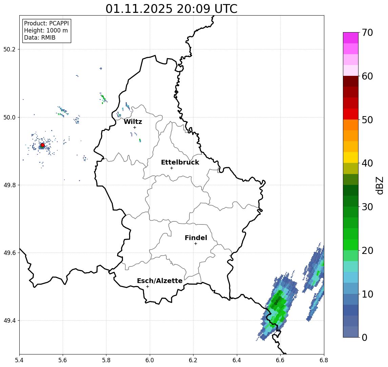
Task: Click the colorbar tick label 70
Action: click(367, 33)
